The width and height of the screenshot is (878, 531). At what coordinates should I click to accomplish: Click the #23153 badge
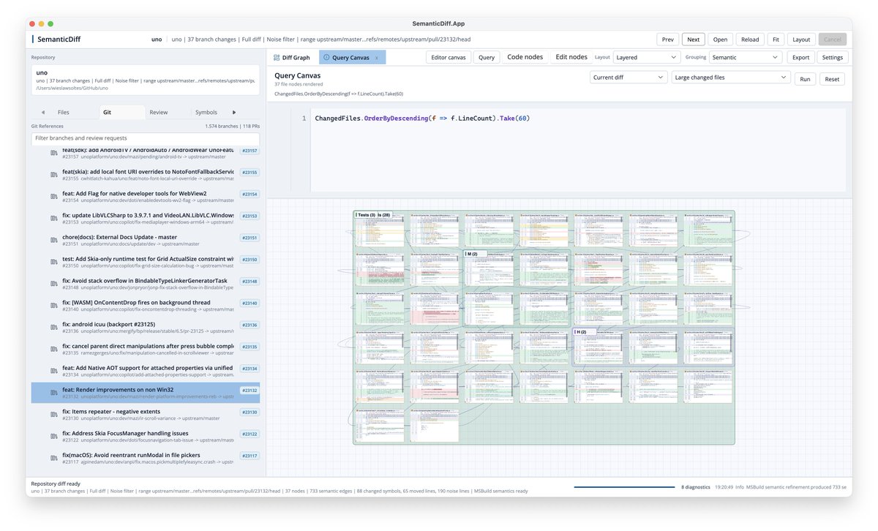click(249, 216)
